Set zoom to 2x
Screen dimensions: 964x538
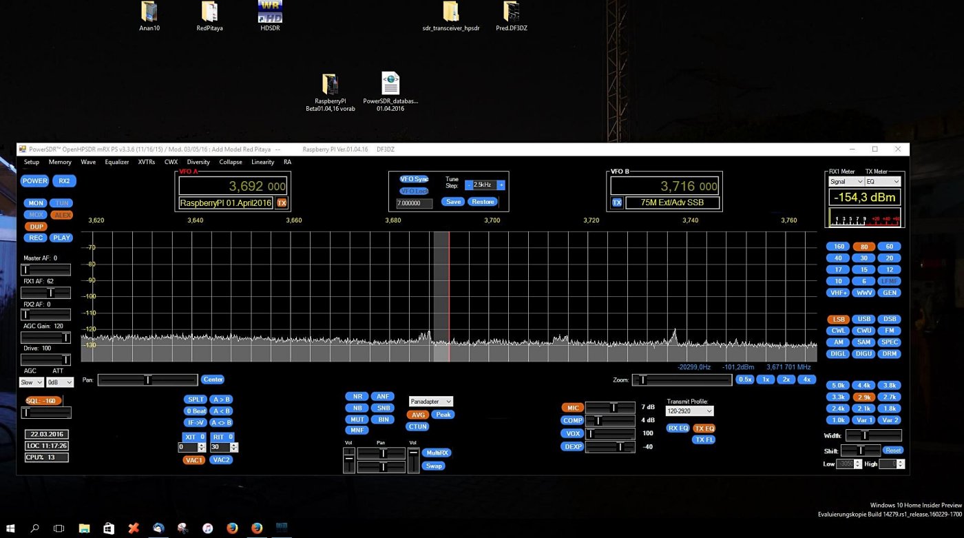tap(786, 380)
